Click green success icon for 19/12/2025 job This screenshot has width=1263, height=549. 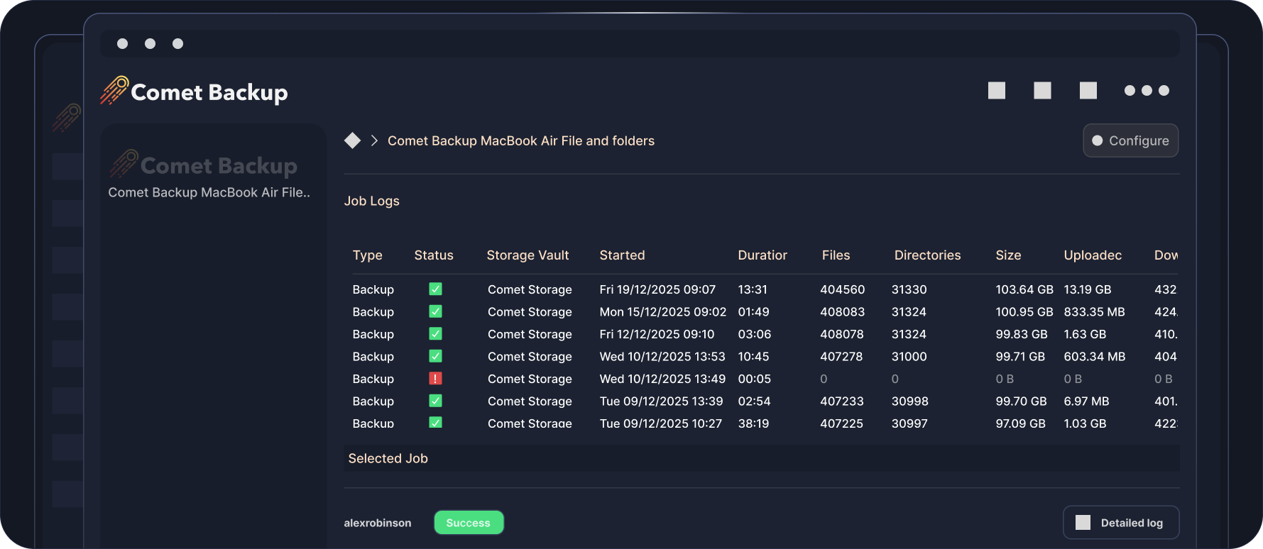[435, 289]
